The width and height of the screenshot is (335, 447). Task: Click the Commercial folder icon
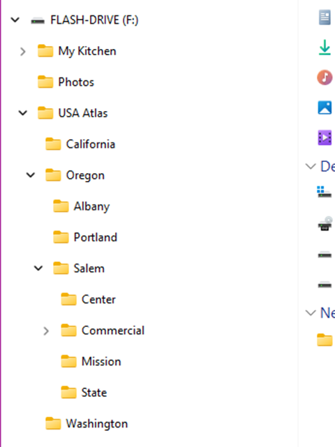pos(68,330)
